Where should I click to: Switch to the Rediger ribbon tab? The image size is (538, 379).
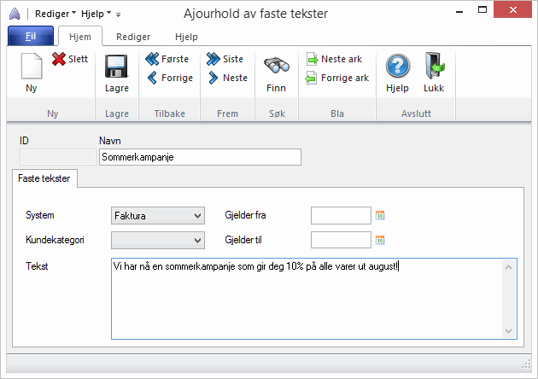point(132,37)
